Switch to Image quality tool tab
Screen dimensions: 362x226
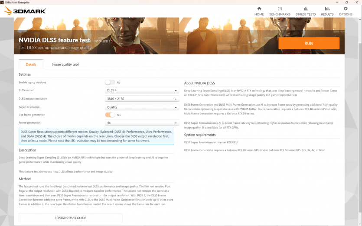65,65
